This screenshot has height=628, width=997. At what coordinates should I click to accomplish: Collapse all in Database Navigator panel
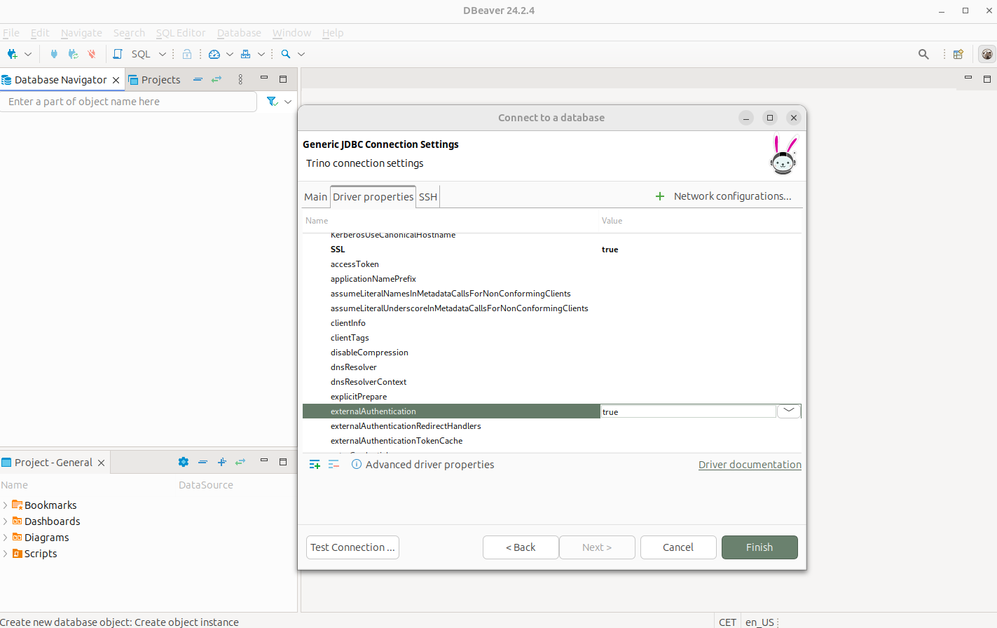[x=198, y=79]
